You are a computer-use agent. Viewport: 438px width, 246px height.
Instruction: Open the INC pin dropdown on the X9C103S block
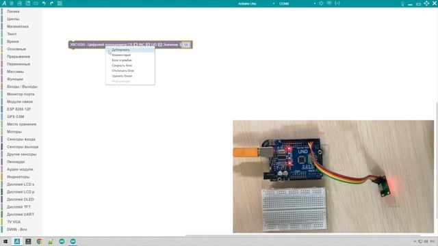coord(148,44)
